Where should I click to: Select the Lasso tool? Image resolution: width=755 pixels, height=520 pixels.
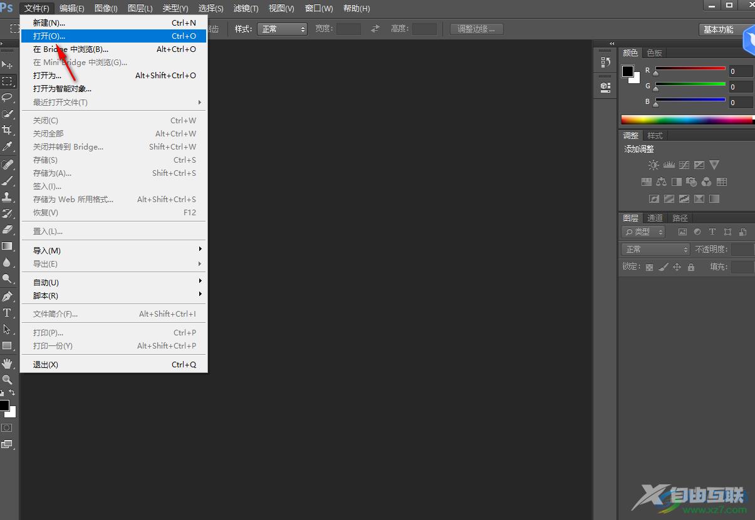point(8,98)
